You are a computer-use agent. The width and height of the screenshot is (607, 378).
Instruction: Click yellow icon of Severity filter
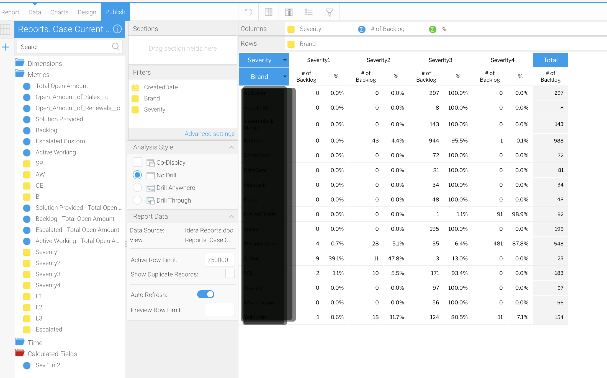(135, 110)
